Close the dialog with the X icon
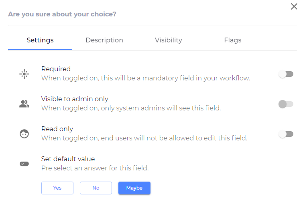 tap(294, 6)
